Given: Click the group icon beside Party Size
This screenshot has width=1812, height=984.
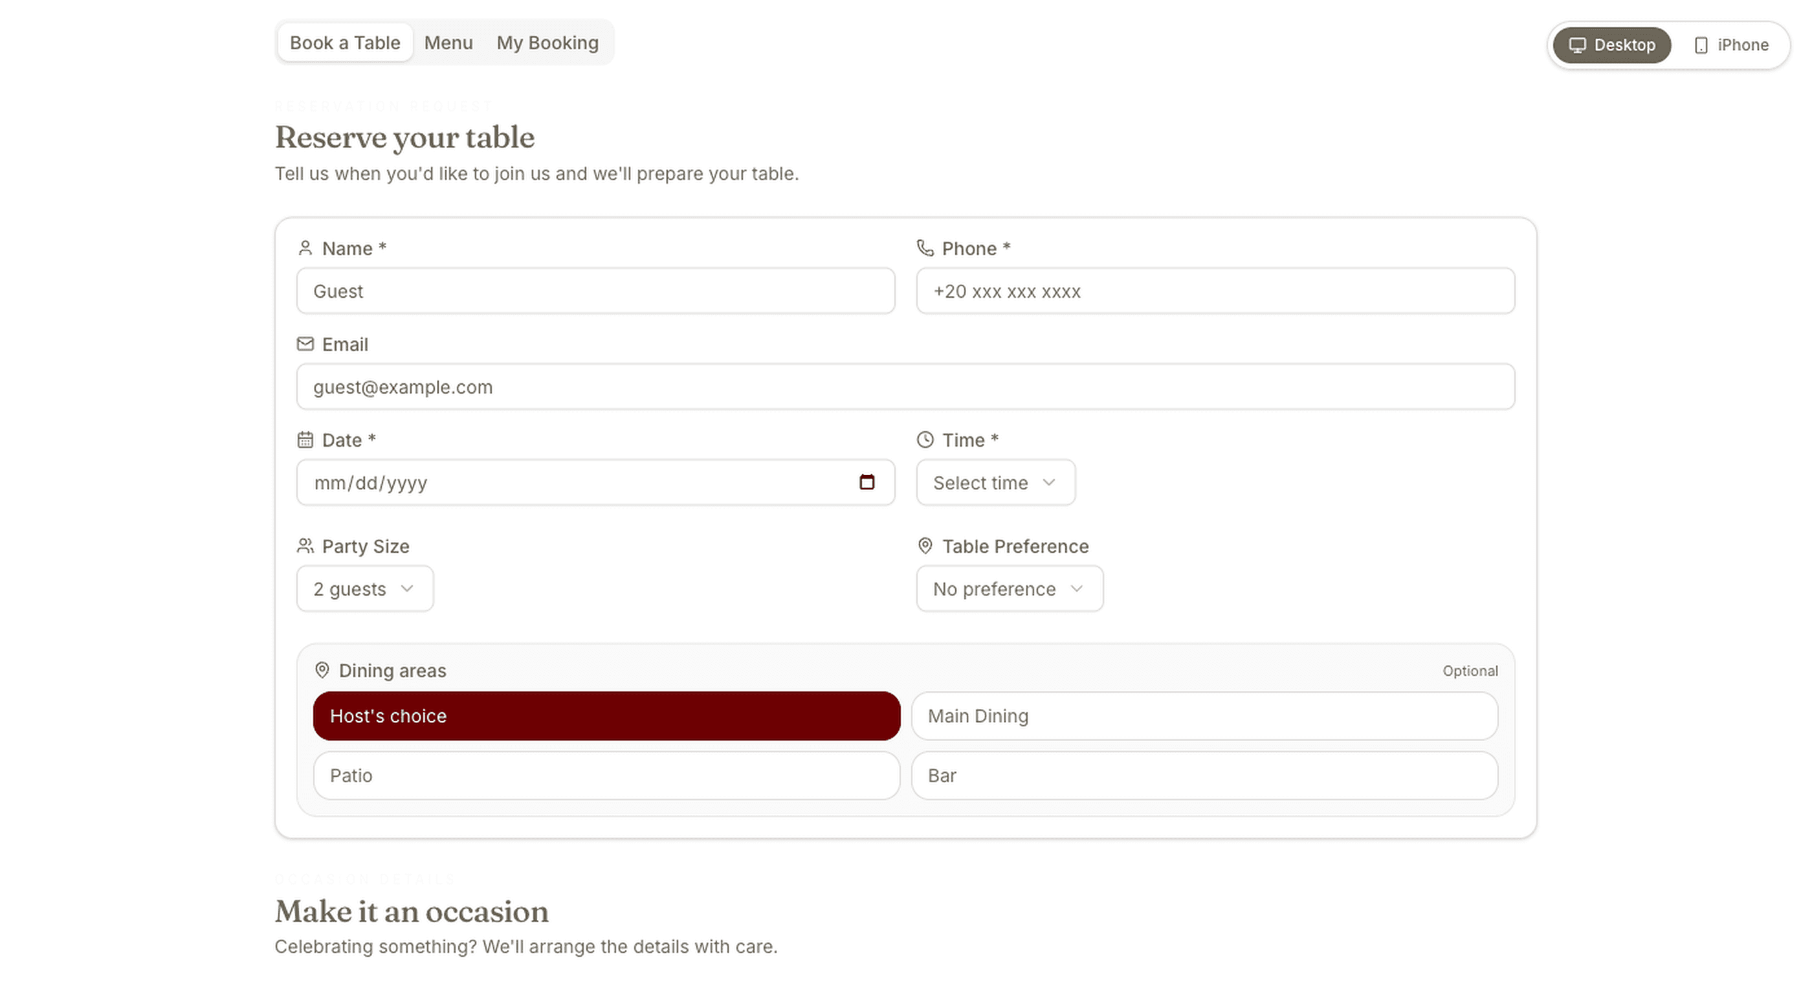Looking at the screenshot, I should 305,546.
